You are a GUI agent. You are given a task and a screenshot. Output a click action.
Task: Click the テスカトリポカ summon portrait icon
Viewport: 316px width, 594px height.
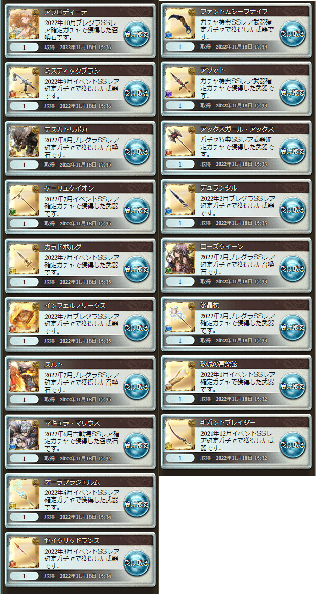tap(24, 141)
